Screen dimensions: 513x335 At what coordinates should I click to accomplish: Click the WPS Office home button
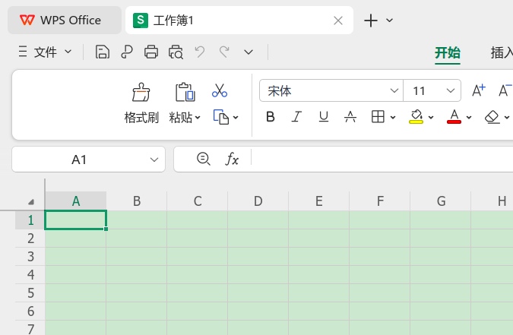point(65,21)
